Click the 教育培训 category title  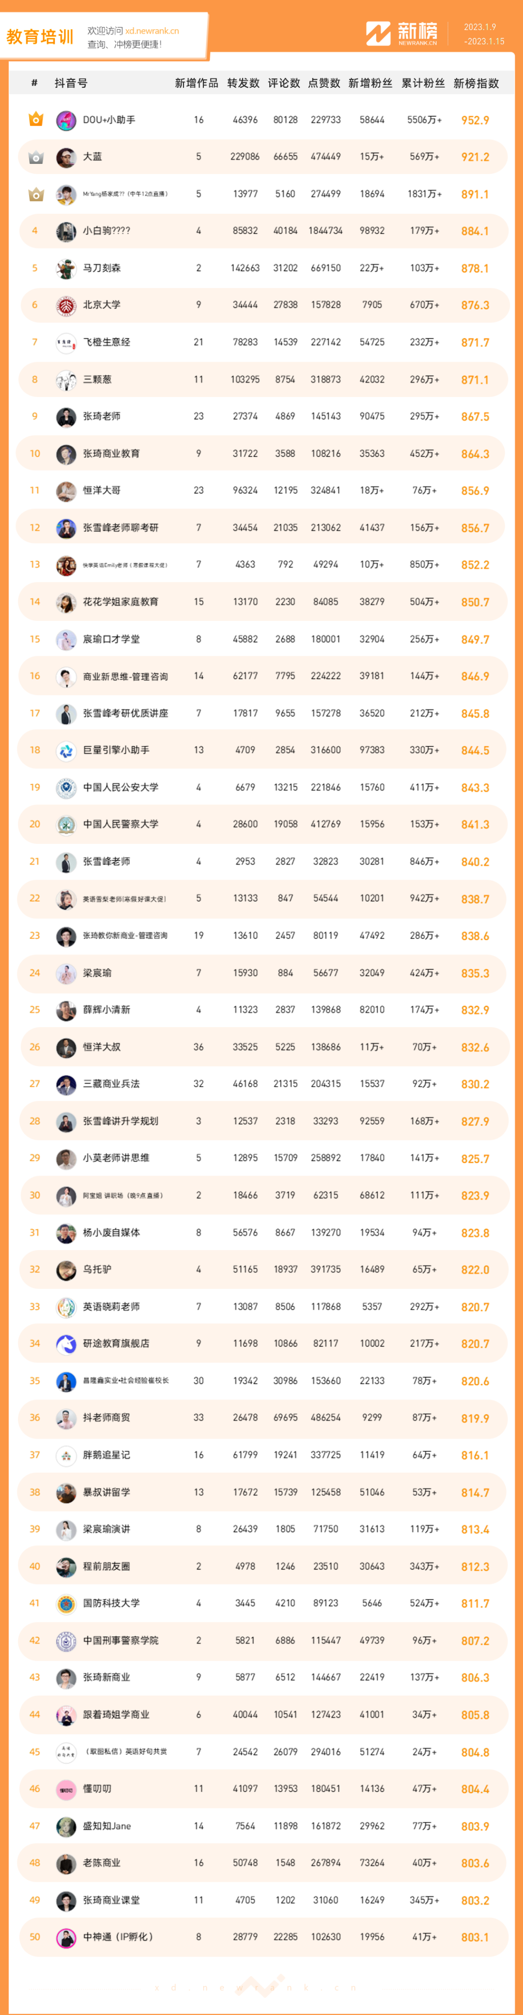pos(40,37)
